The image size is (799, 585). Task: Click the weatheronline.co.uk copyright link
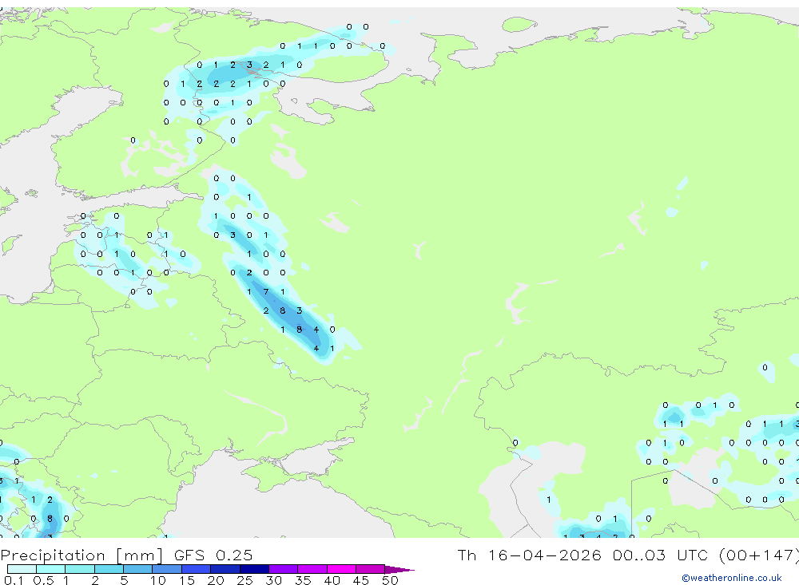[x=732, y=578]
